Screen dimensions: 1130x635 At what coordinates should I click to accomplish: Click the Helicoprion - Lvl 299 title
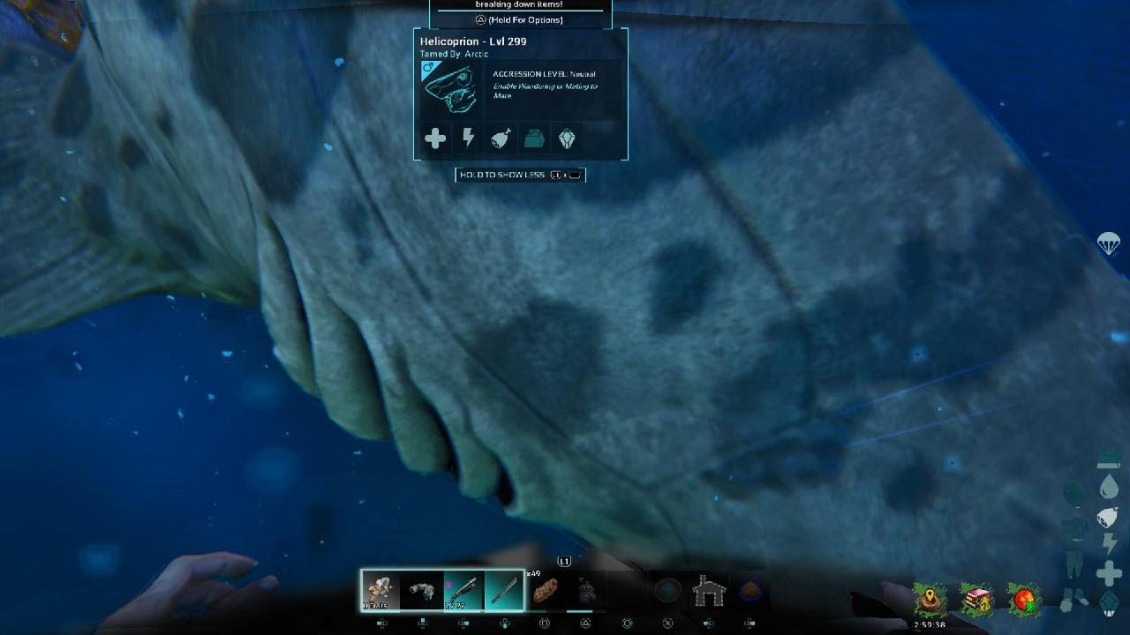pyautogui.click(x=473, y=41)
